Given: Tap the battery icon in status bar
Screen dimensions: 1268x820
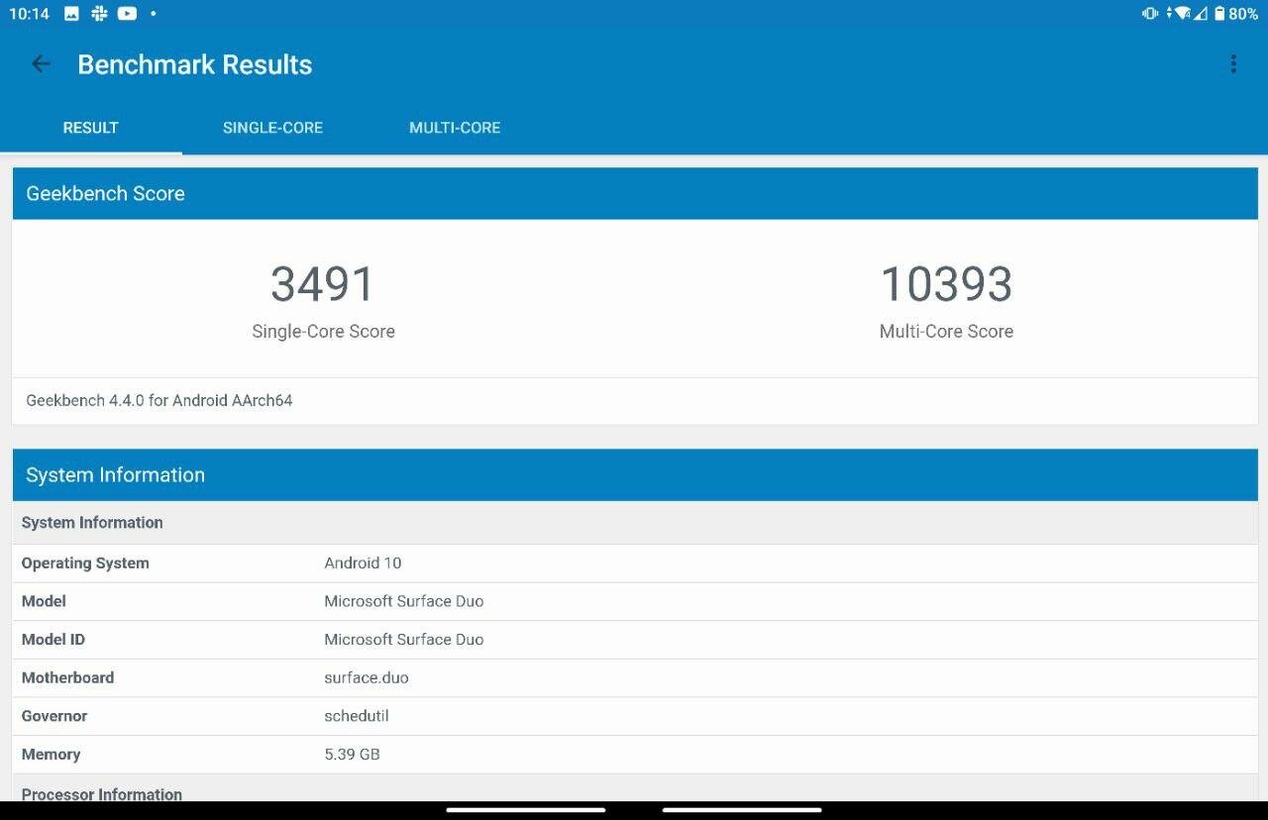Looking at the screenshot, I should [1217, 14].
